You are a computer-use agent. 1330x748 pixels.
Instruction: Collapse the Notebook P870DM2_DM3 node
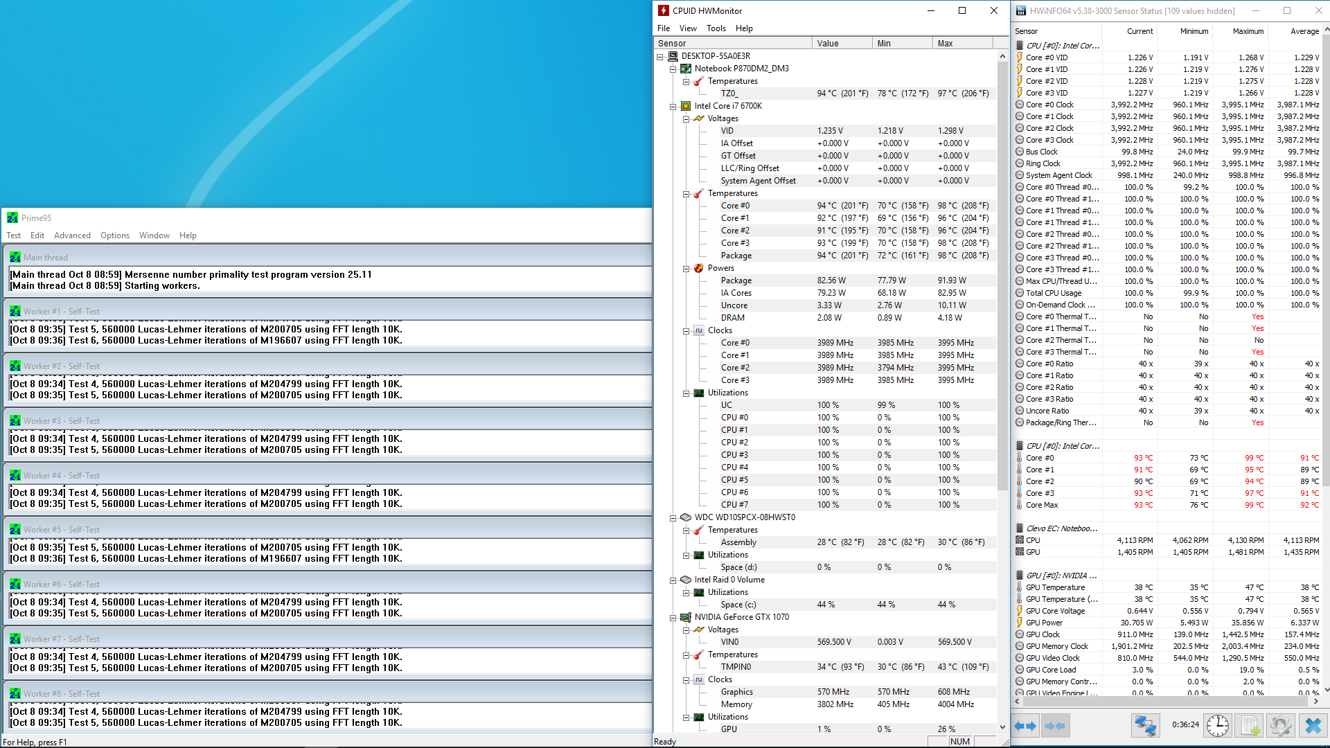pyautogui.click(x=673, y=69)
